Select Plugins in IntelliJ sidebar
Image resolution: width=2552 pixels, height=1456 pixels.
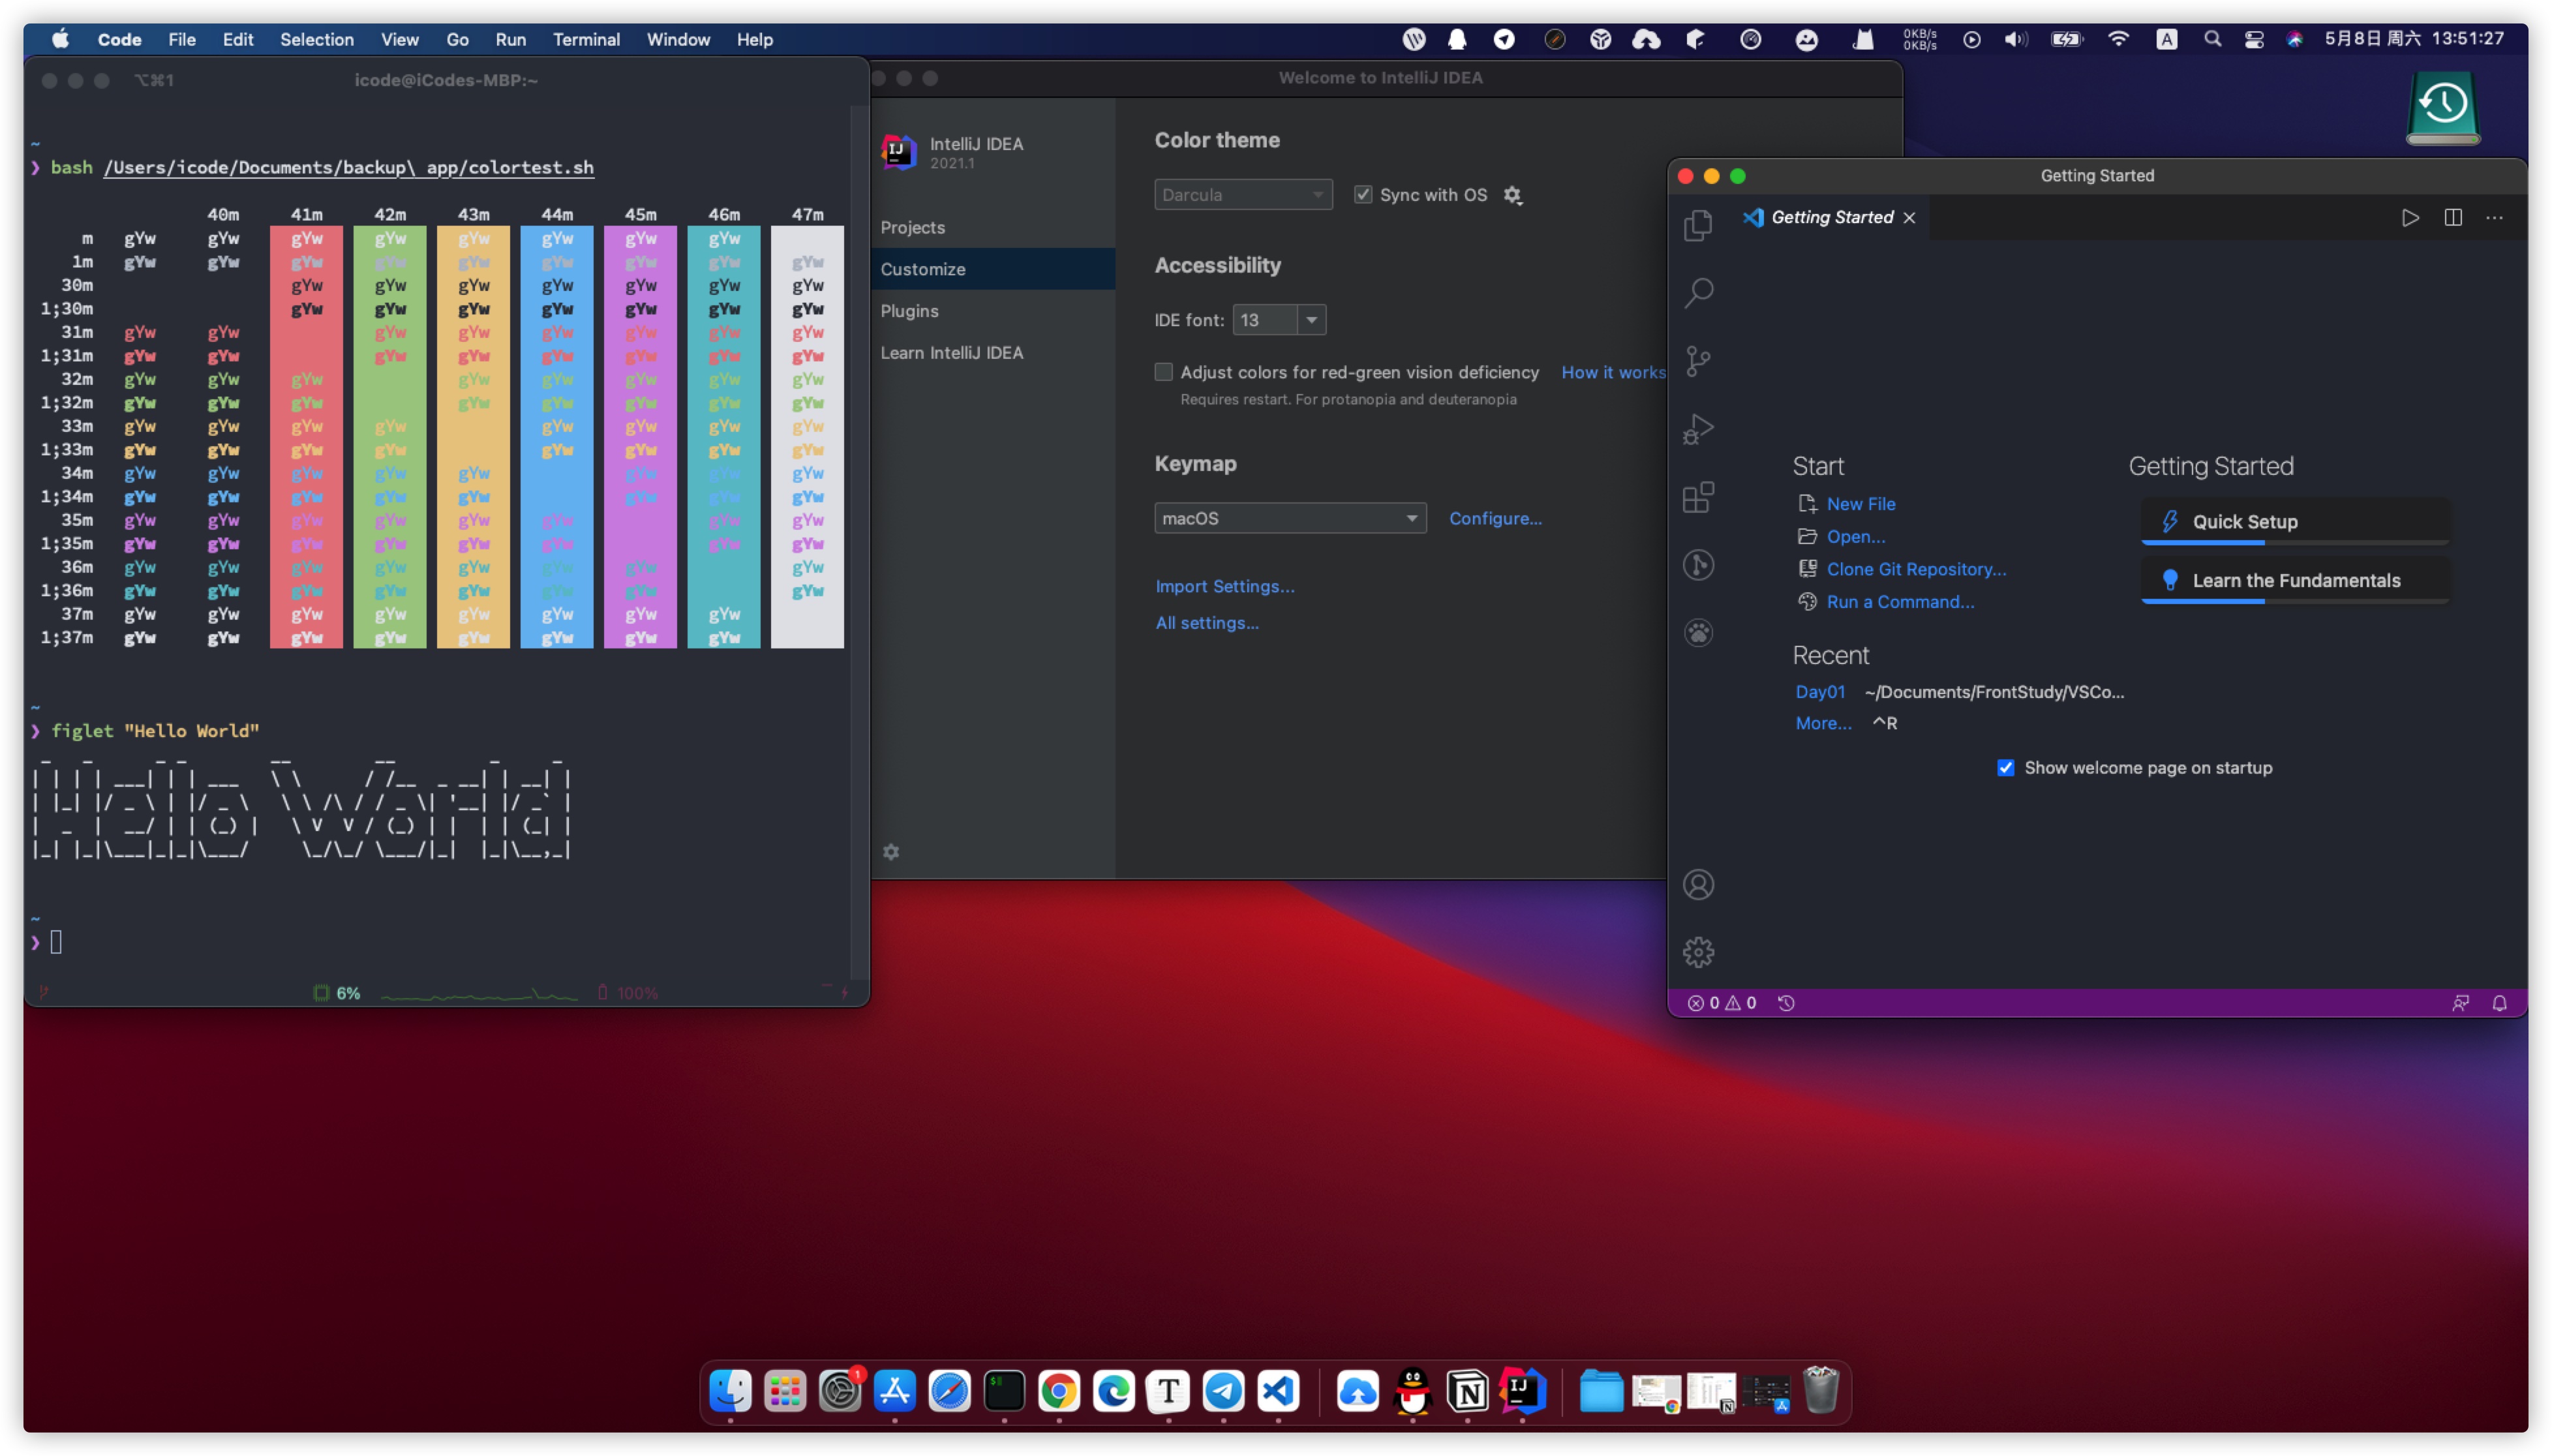click(x=909, y=311)
